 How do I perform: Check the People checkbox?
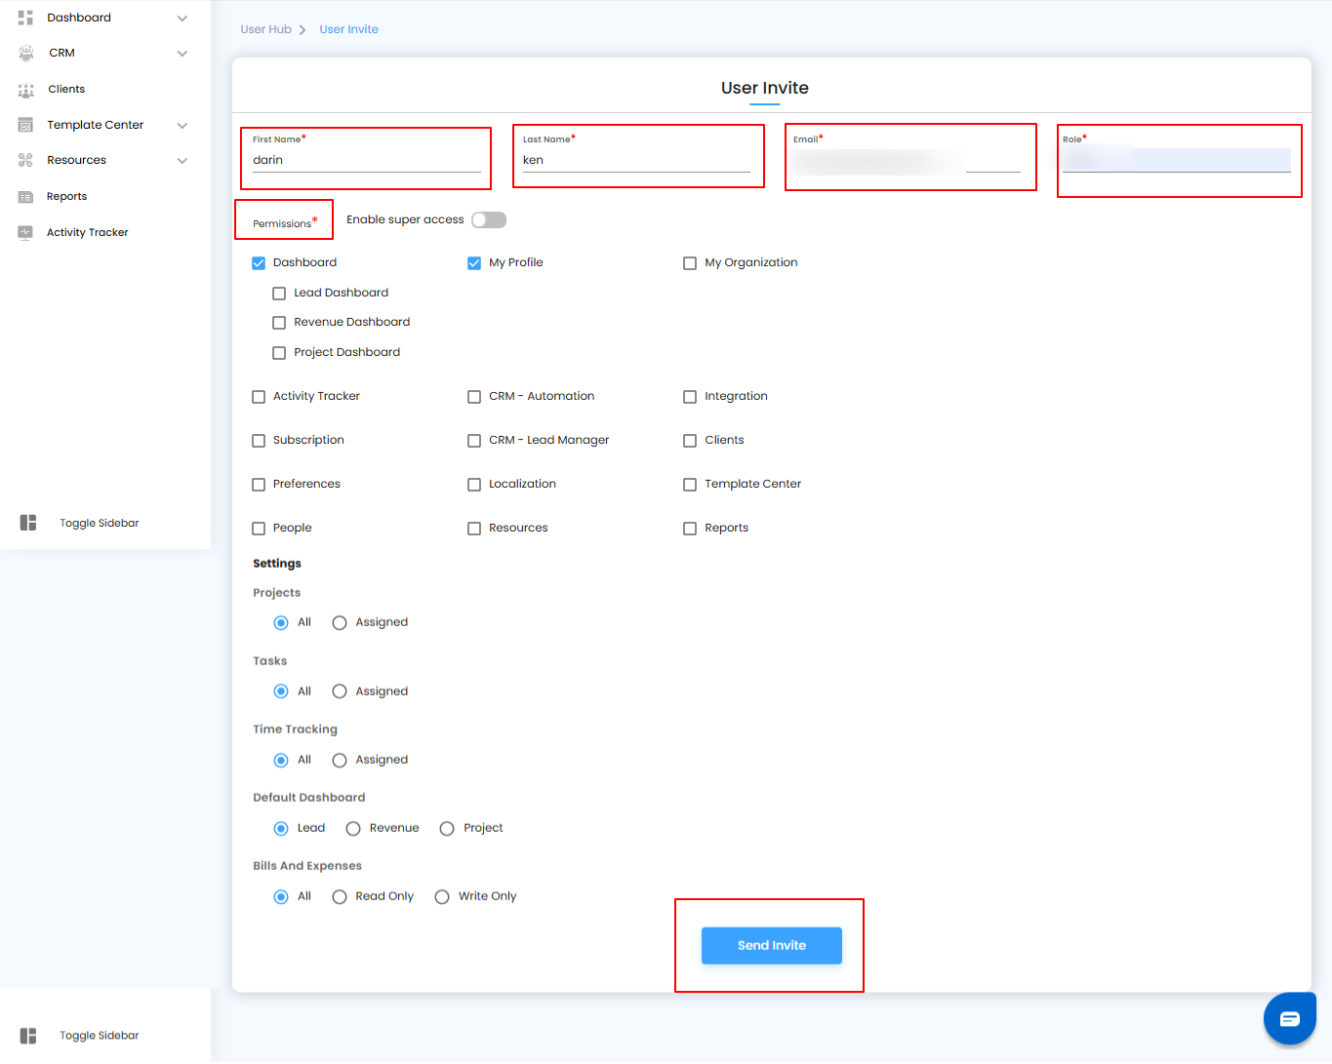click(259, 529)
